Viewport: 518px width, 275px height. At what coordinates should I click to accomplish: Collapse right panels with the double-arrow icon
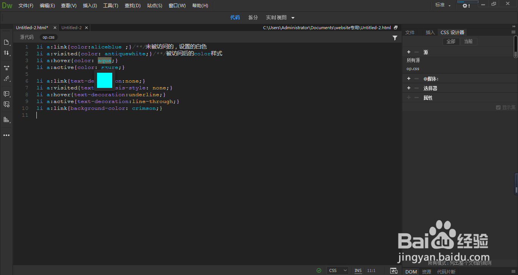pyautogui.click(x=513, y=27)
